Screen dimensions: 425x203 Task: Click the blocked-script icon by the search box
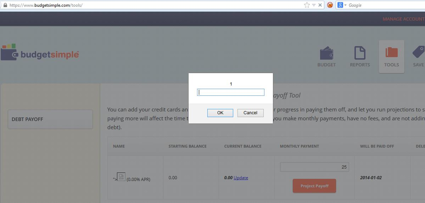(330, 5)
